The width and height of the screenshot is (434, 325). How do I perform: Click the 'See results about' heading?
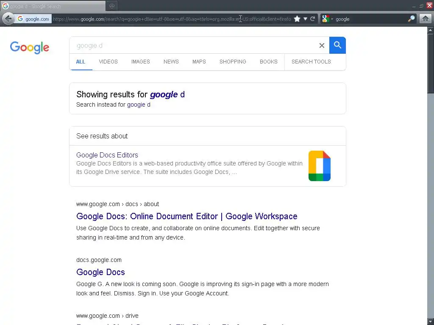pyautogui.click(x=102, y=136)
